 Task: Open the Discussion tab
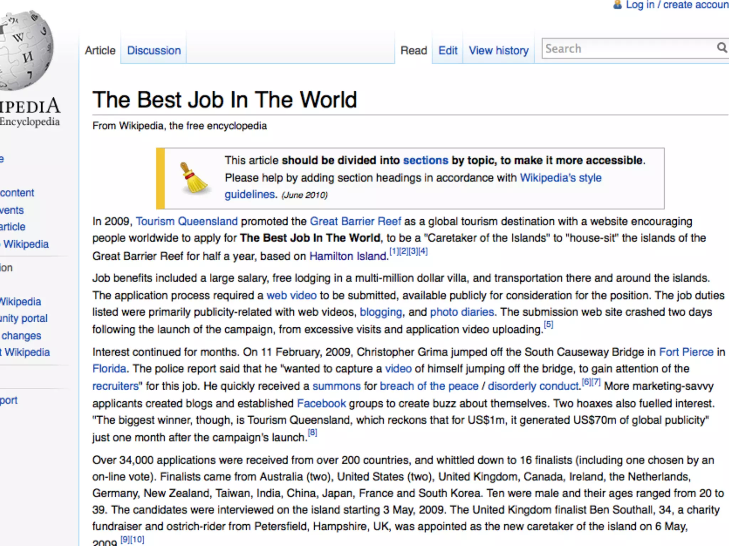pyautogui.click(x=154, y=50)
